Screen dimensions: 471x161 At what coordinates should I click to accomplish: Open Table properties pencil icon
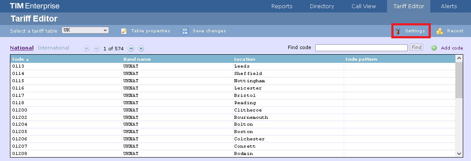point(124,31)
